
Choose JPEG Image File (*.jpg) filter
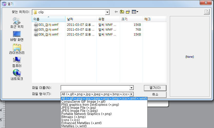[x=104, y=108]
